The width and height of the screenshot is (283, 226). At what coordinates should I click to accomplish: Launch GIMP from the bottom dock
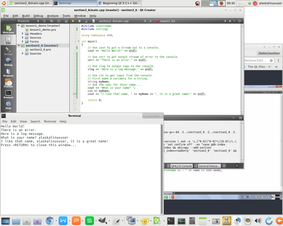[x=102, y=221]
